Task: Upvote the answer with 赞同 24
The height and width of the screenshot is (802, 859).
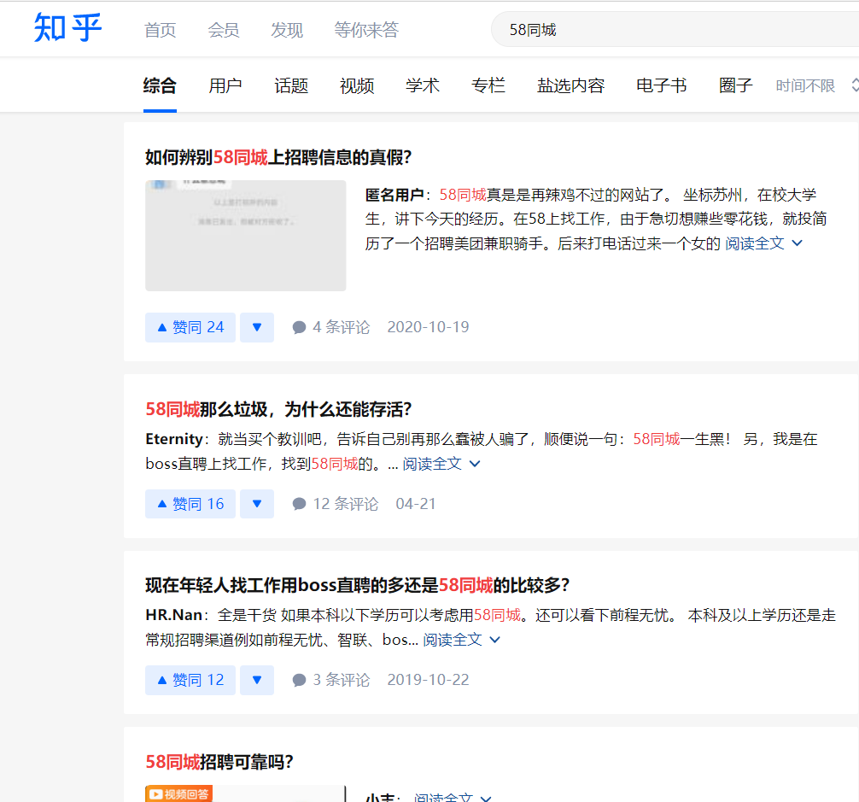Action: 190,328
